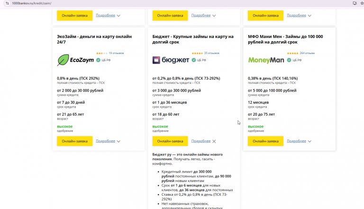Image resolution: width=364 pixels, height=209 pixels.
Task: Open the 35 отзывов reviews link
Action: [212, 53]
